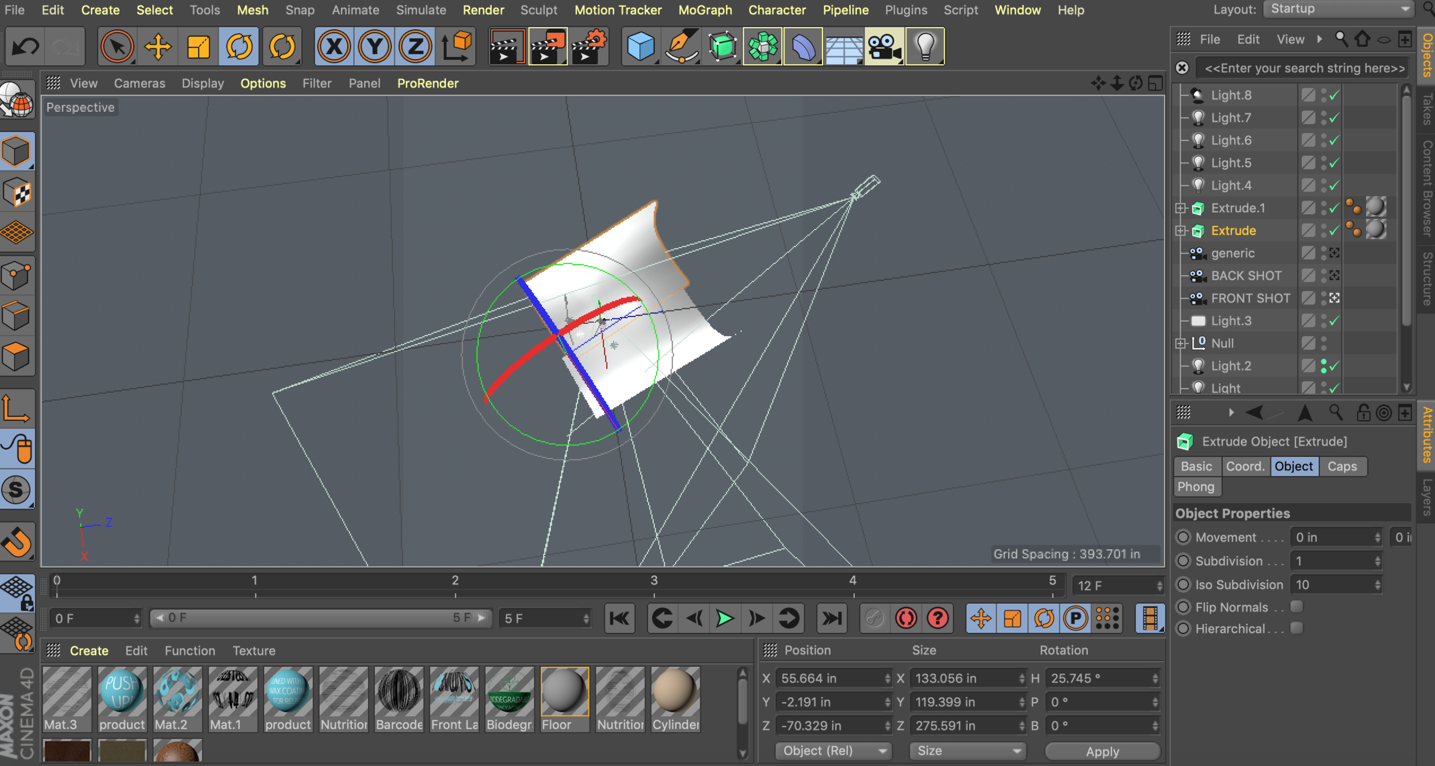
Task: Click the Undo arrow icon
Action: click(25, 46)
